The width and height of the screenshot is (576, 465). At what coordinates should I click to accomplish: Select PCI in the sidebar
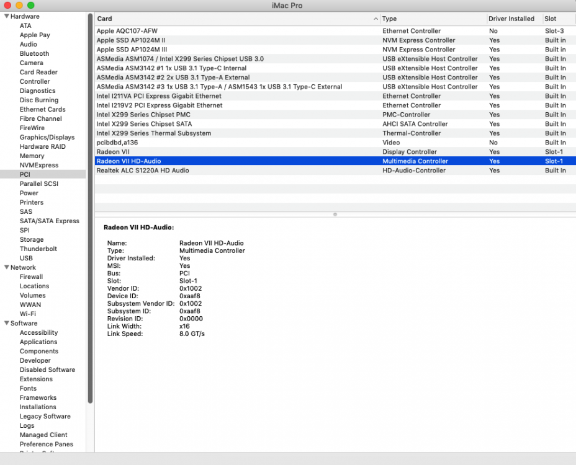click(x=25, y=174)
